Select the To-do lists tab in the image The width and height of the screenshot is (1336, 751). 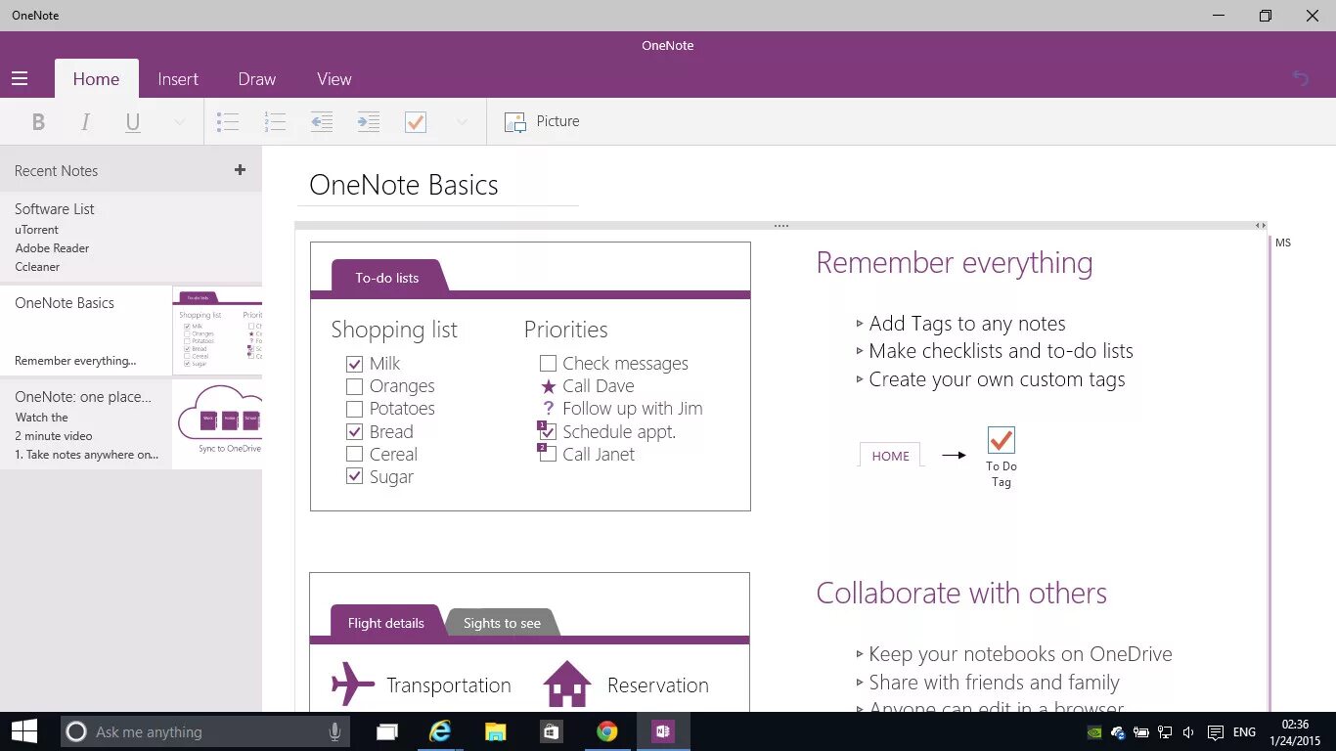pyautogui.click(x=387, y=278)
